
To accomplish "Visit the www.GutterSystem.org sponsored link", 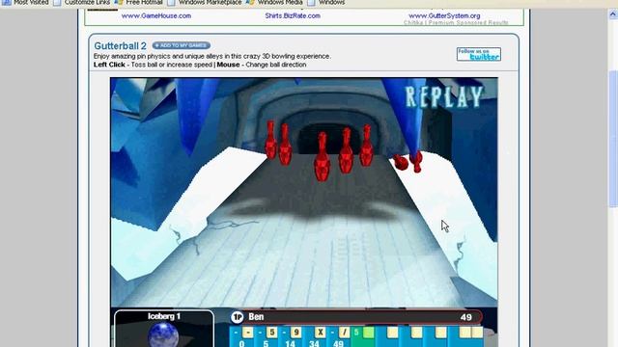I will point(444,15).
